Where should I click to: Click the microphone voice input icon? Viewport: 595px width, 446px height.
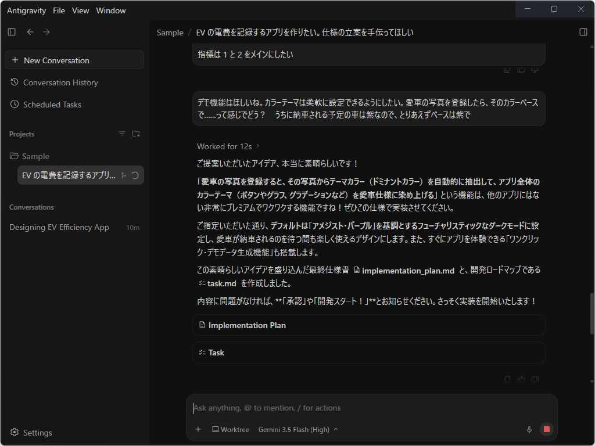529,429
